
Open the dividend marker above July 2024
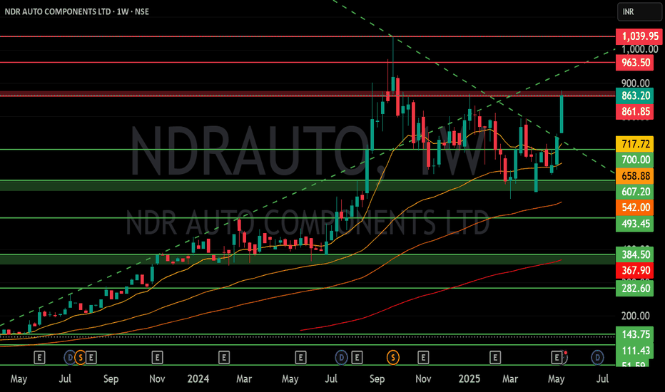tap(341, 358)
